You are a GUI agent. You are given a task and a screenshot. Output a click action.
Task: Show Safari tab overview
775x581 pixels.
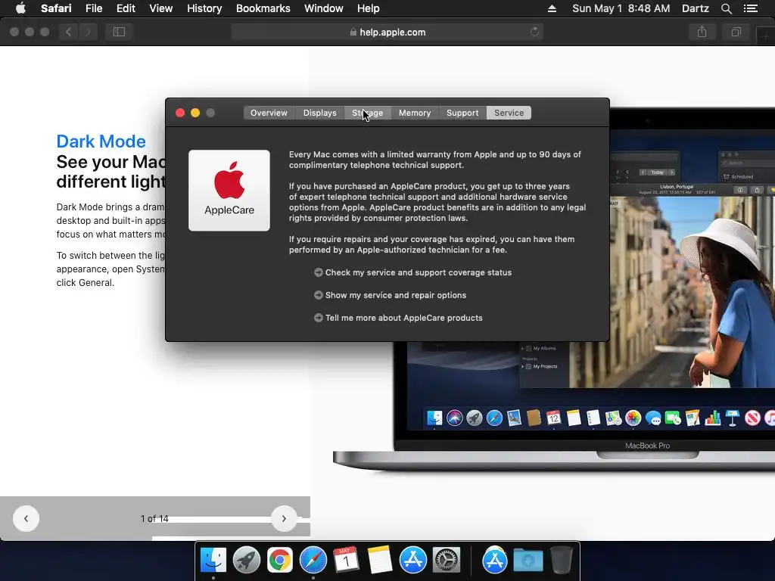click(x=736, y=32)
